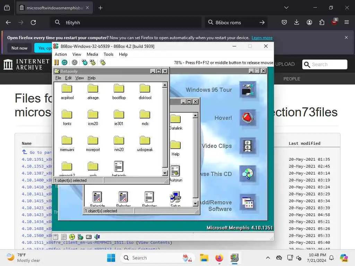This screenshot has width=355, height=266.
Task: Open the 86Box View menu
Action: [x=77, y=54]
